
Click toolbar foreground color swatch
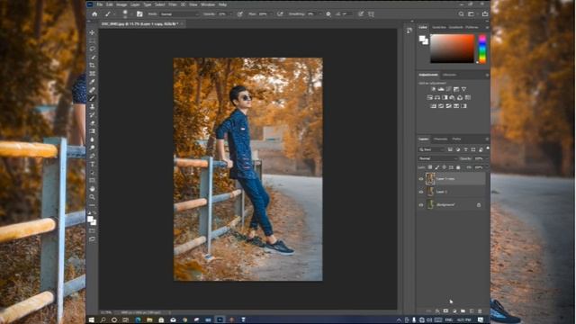pyautogui.click(x=90, y=219)
